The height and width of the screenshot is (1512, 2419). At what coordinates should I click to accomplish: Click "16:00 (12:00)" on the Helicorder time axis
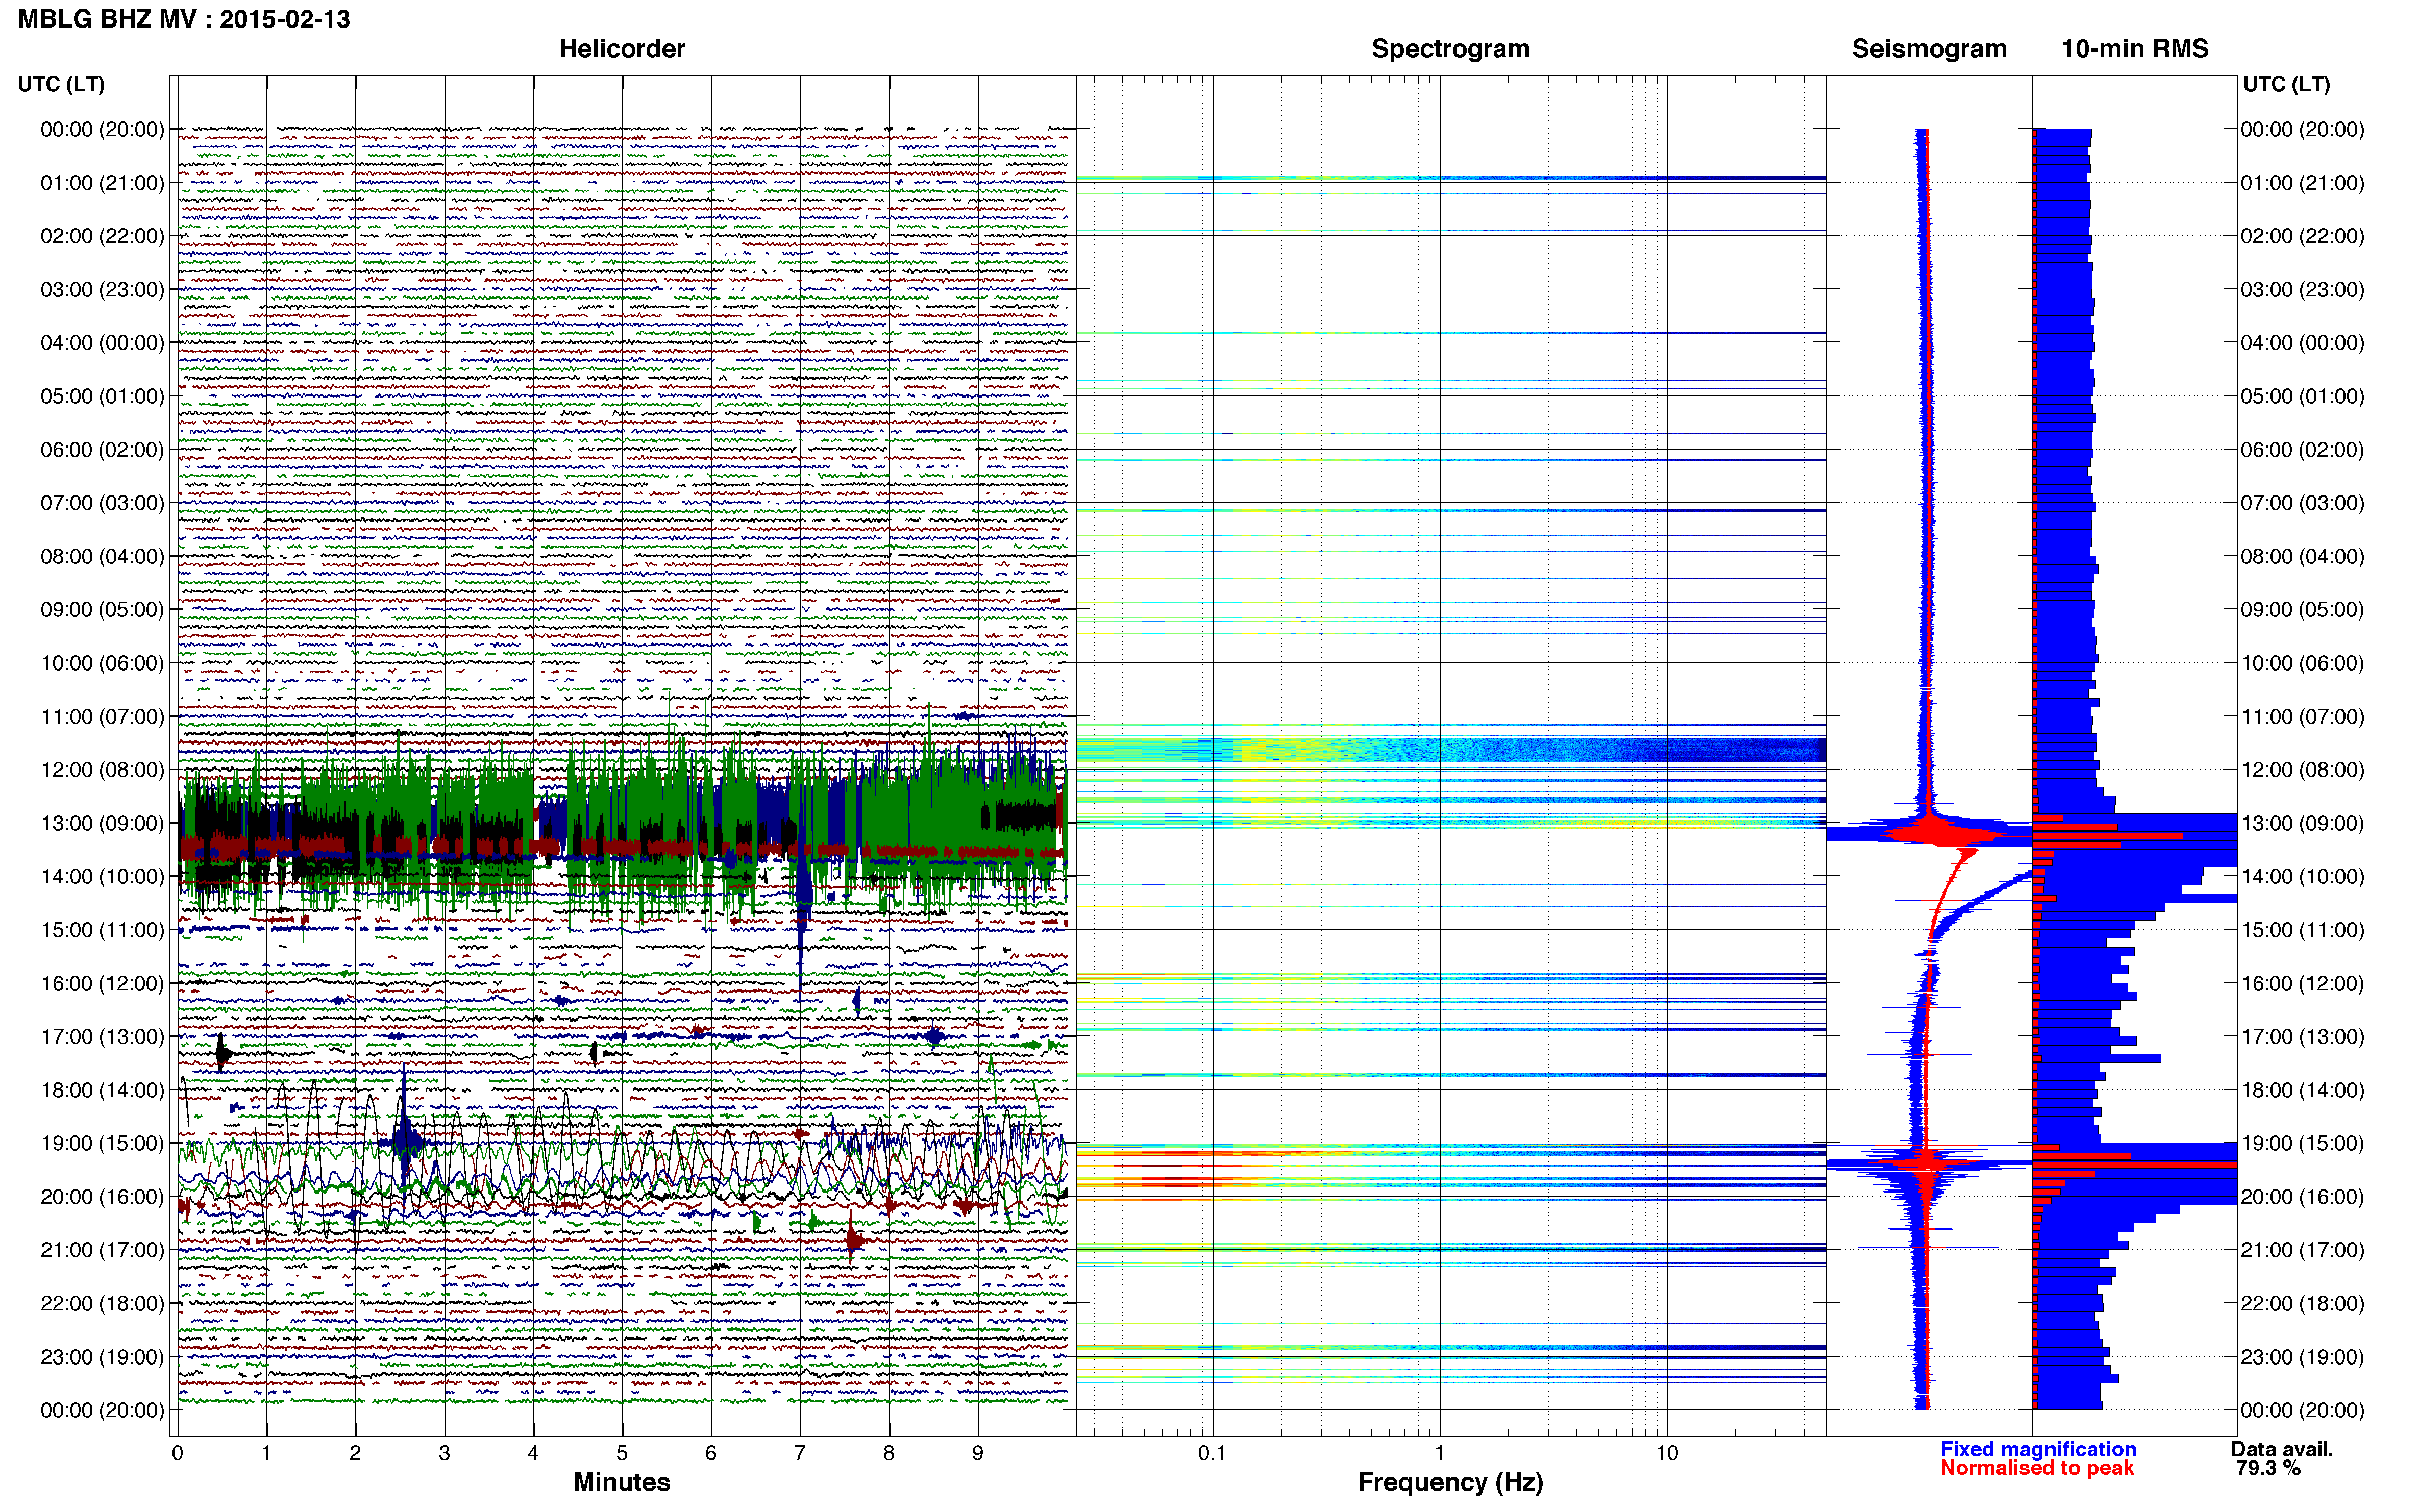[x=102, y=983]
